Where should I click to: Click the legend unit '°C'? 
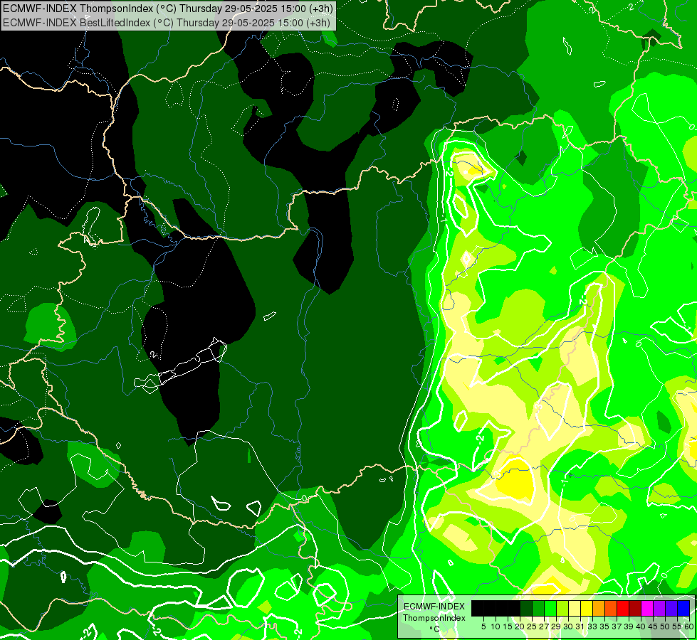point(434,629)
